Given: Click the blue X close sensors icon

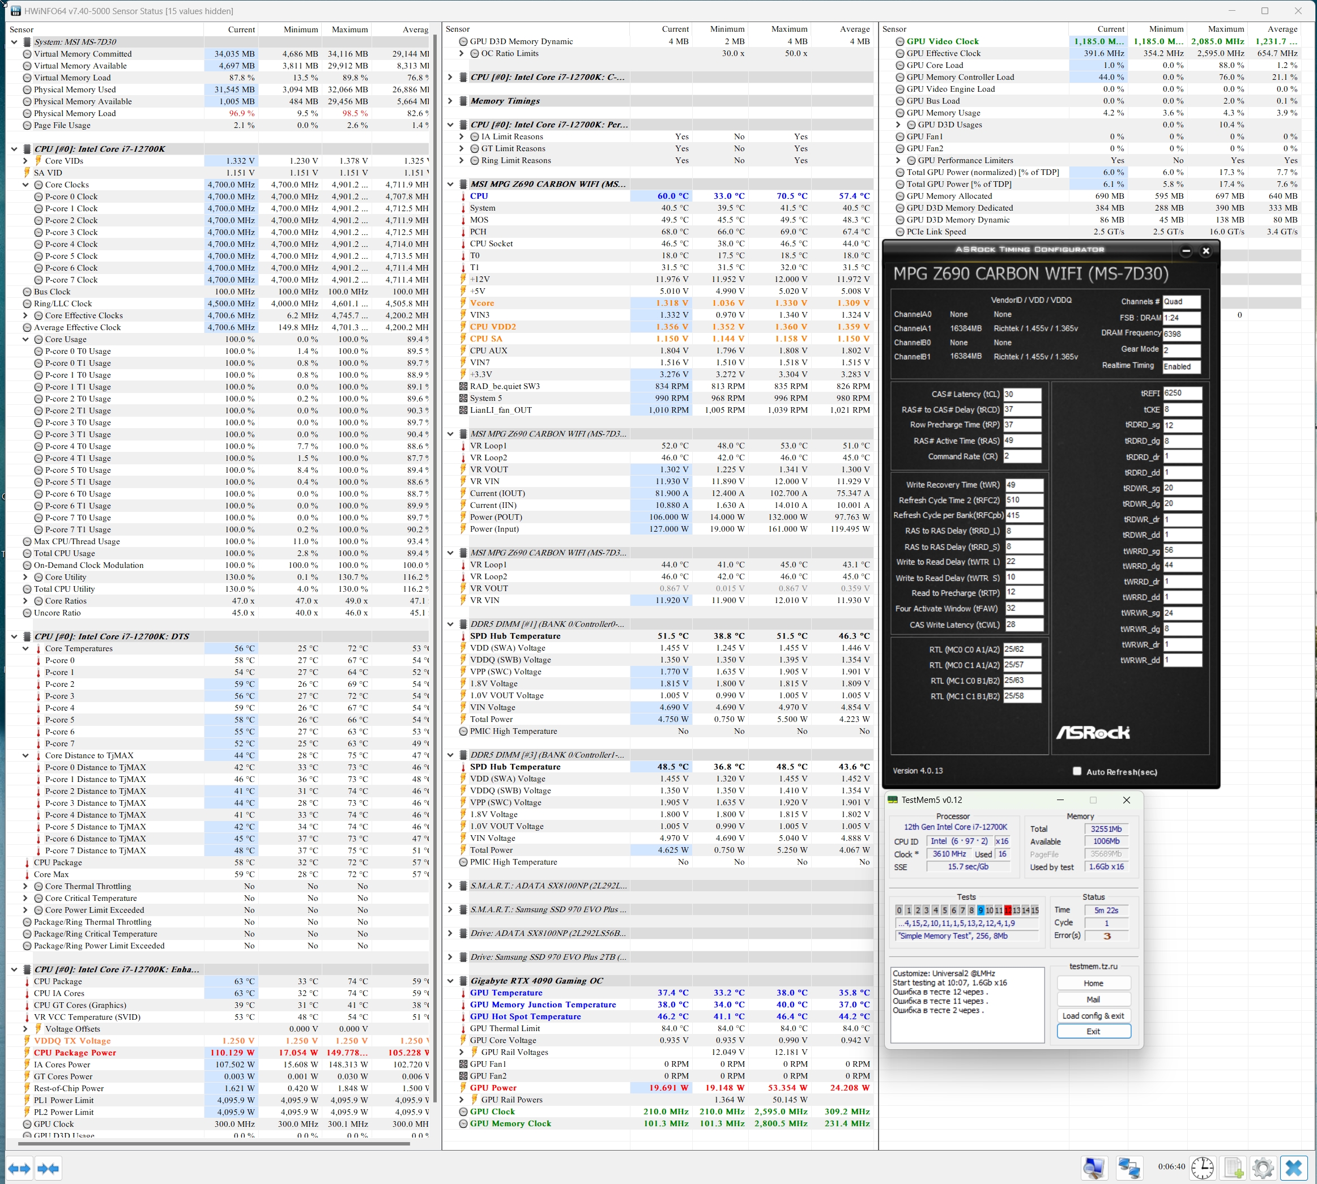Looking at the screenshot, I should pyautogui.click(x=1294, y=1168).
